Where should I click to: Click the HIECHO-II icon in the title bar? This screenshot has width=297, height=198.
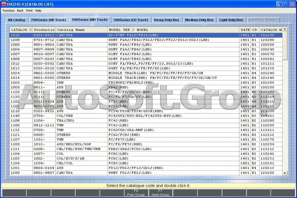[4, 4]
